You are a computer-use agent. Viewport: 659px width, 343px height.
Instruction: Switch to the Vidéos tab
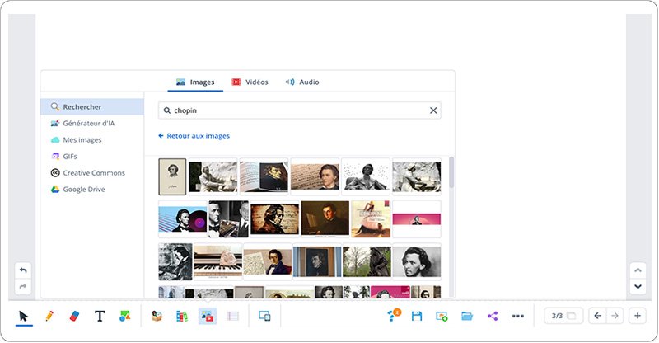pos(250,82)
